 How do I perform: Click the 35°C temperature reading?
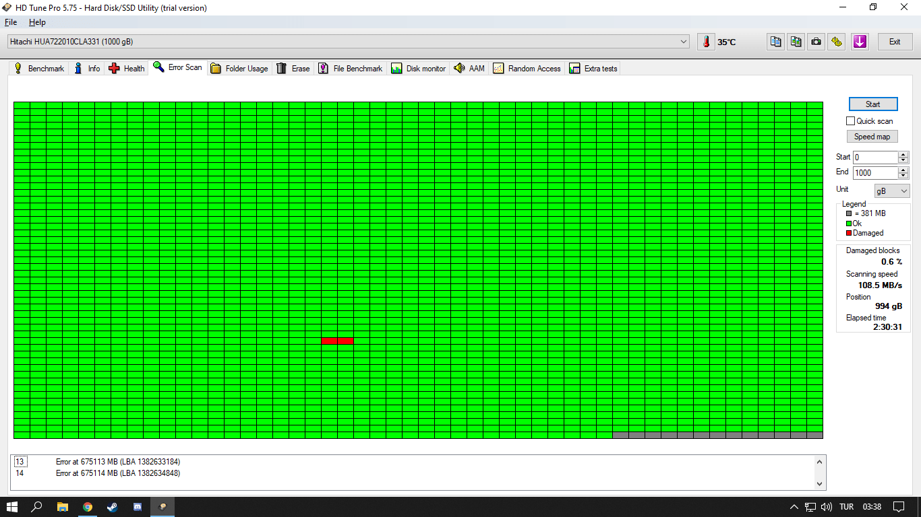[x=727, y=42]
